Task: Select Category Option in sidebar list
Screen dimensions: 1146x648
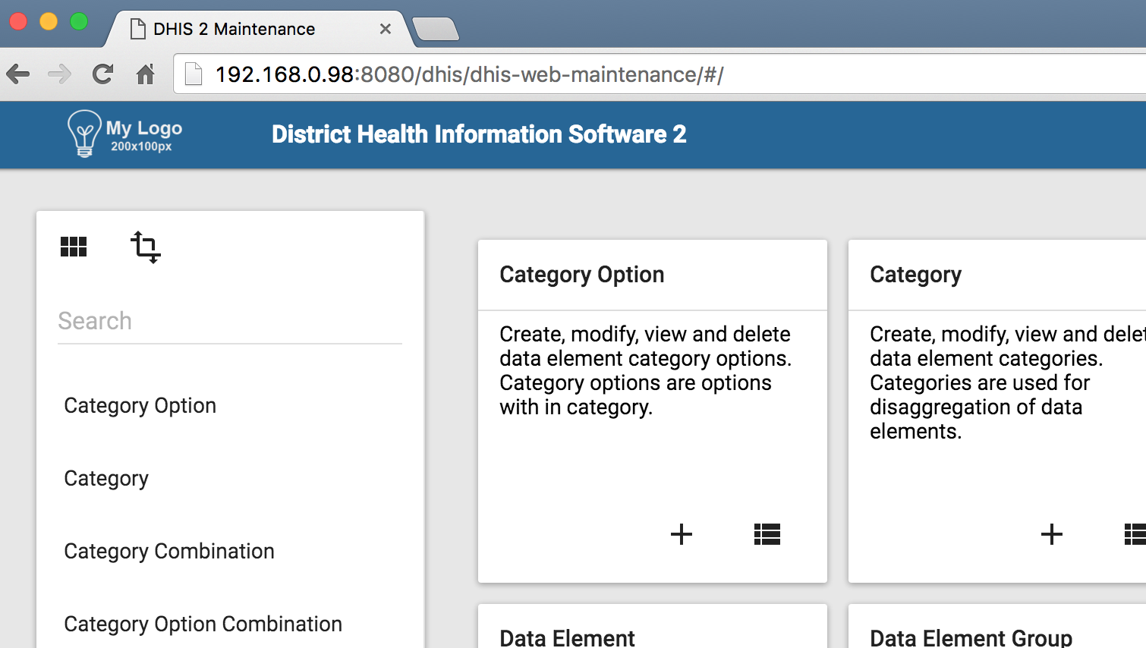Action: (140, 406)
